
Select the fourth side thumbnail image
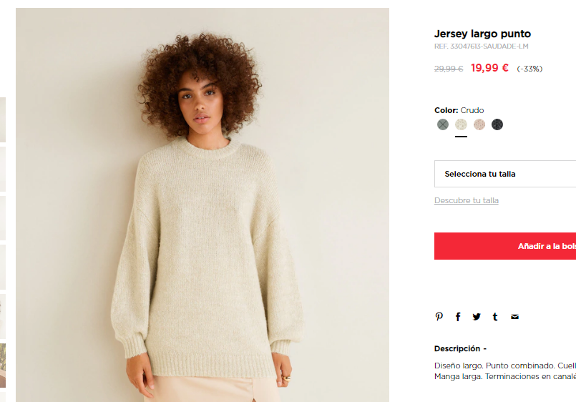(x=3, y=268)
